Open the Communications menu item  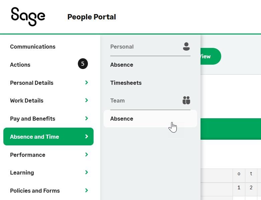click(33, 47)
